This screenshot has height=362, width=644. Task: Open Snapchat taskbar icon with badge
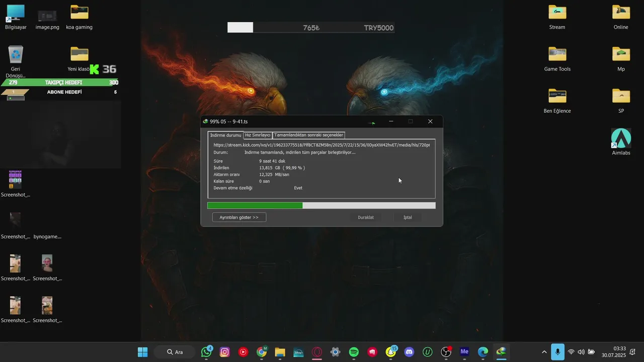(391, 352)
